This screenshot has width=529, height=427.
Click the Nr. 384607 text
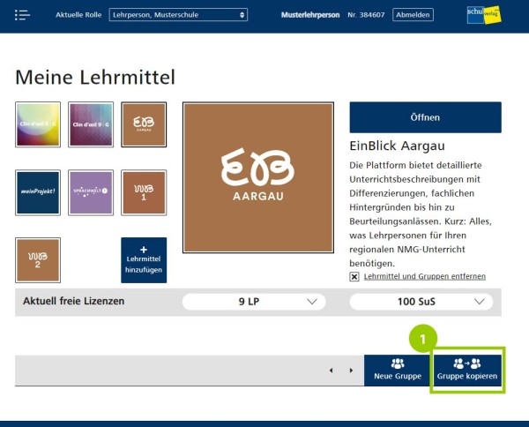coord(366,15)
